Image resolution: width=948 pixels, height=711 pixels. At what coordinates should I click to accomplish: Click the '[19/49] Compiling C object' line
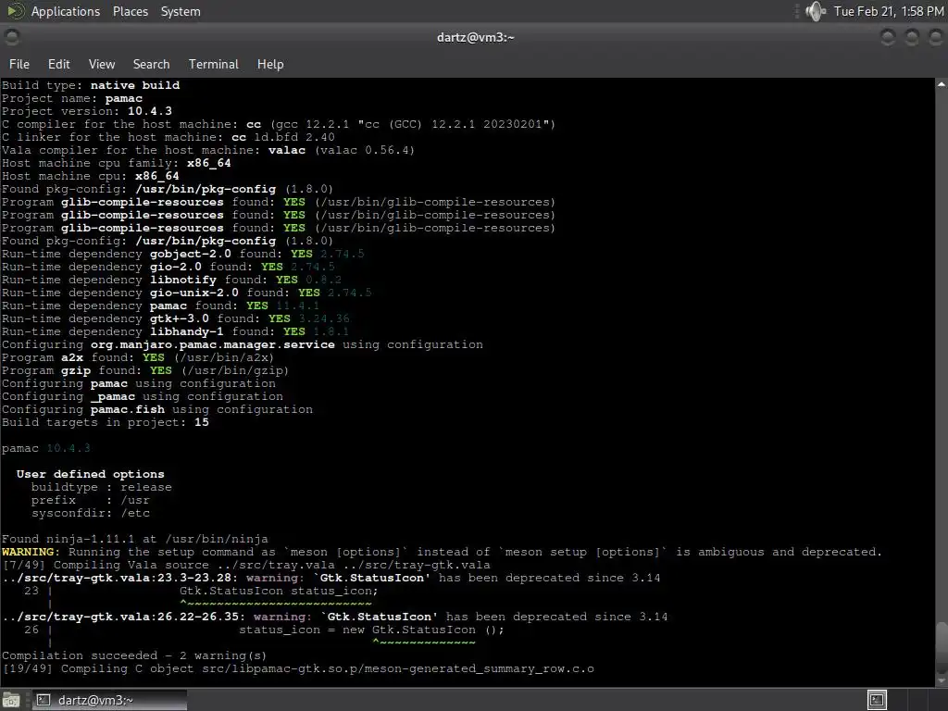298,669
